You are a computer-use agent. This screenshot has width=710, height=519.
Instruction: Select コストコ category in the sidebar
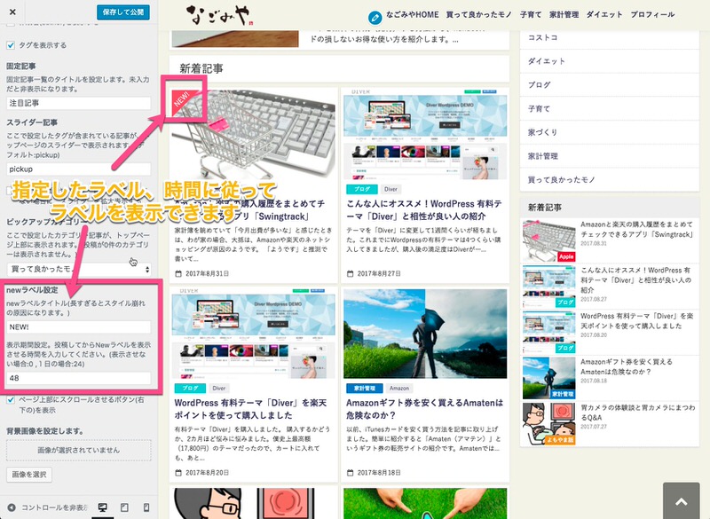543,37
